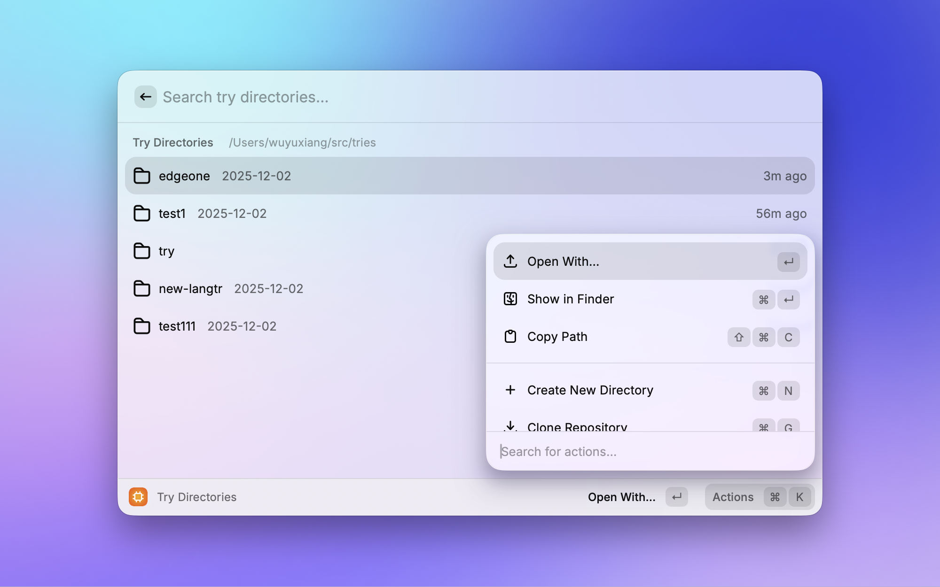Click the plus icon for new directory
Viewport: 940px width, 587px height.
click(510, 390)
